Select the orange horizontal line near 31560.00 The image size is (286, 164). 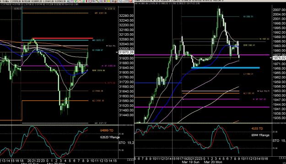click(x=55, y=101)
